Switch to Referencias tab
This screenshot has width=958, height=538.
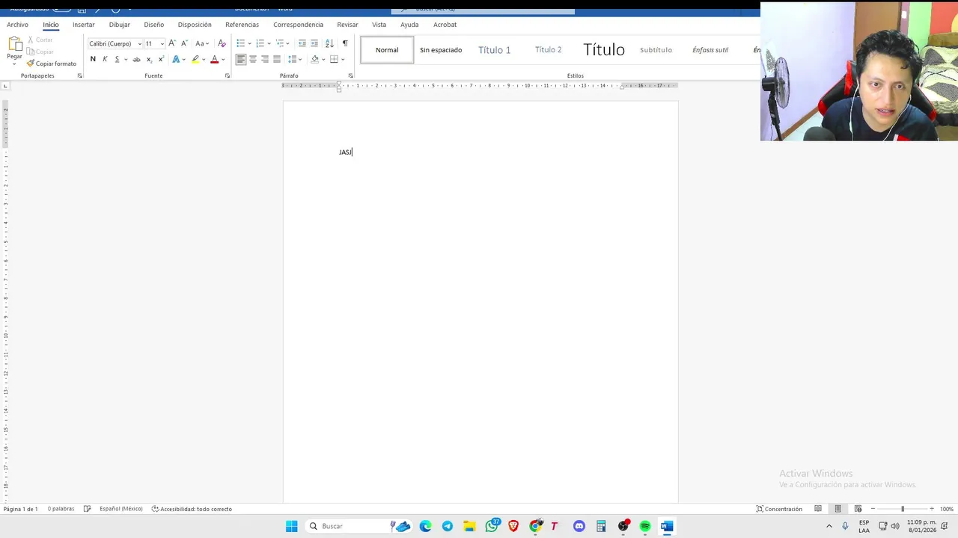click(242, 25)
